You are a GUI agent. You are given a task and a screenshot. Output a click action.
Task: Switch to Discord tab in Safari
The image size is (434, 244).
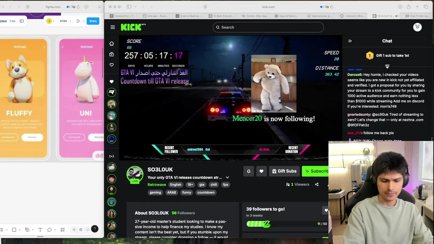pyautogui.click(x=353, y=16)
